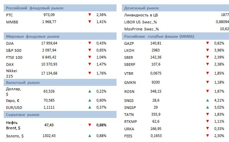Screen dimensions: 229x142
Task: Click the green up arrow for EUR/USD
Action: pyautogui.click(x=89, y=107)
